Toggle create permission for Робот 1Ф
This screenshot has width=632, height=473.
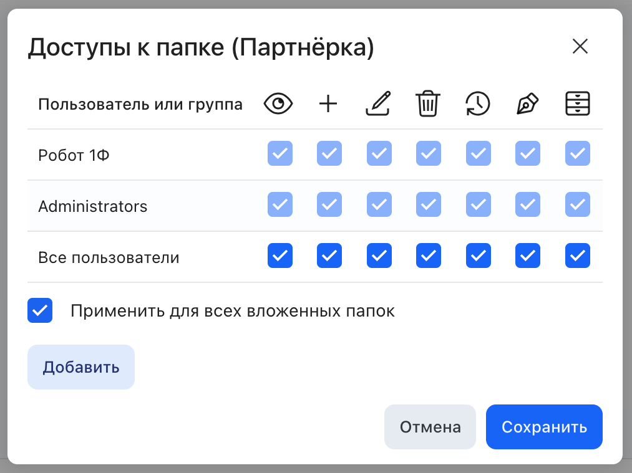click(329, 153)
